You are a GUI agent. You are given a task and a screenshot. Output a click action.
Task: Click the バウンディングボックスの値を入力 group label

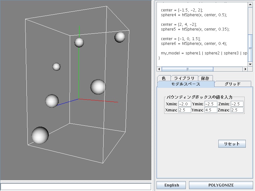[200, 97]
